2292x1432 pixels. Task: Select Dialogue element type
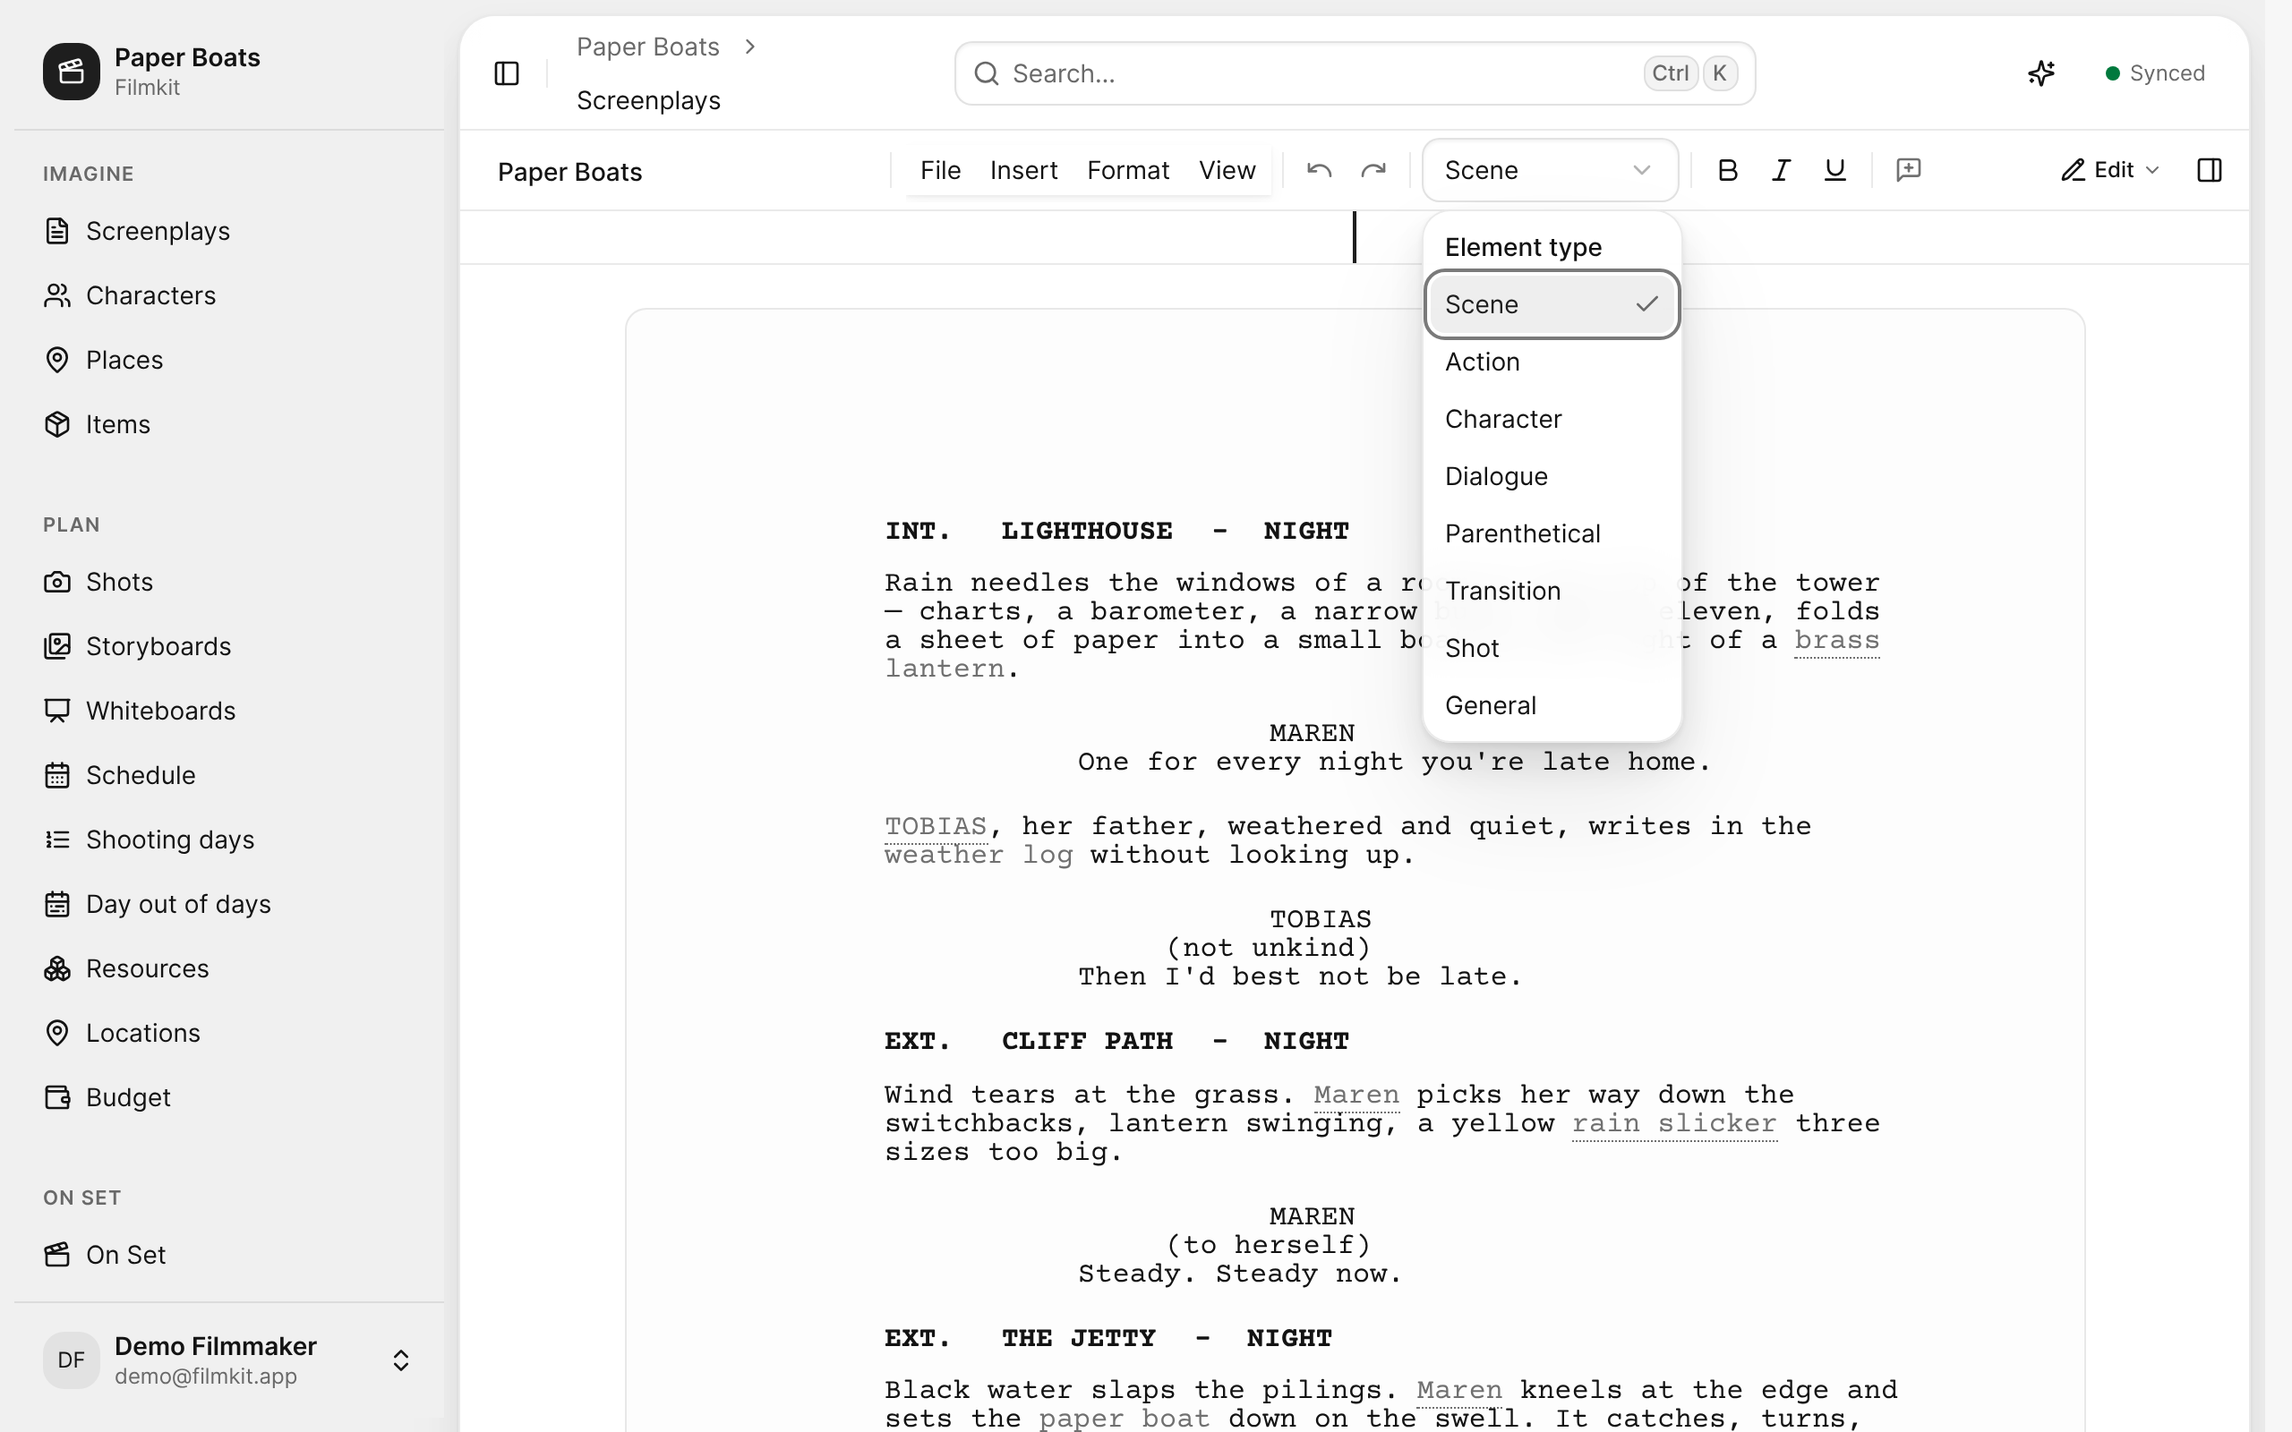tap(1552, 476)
